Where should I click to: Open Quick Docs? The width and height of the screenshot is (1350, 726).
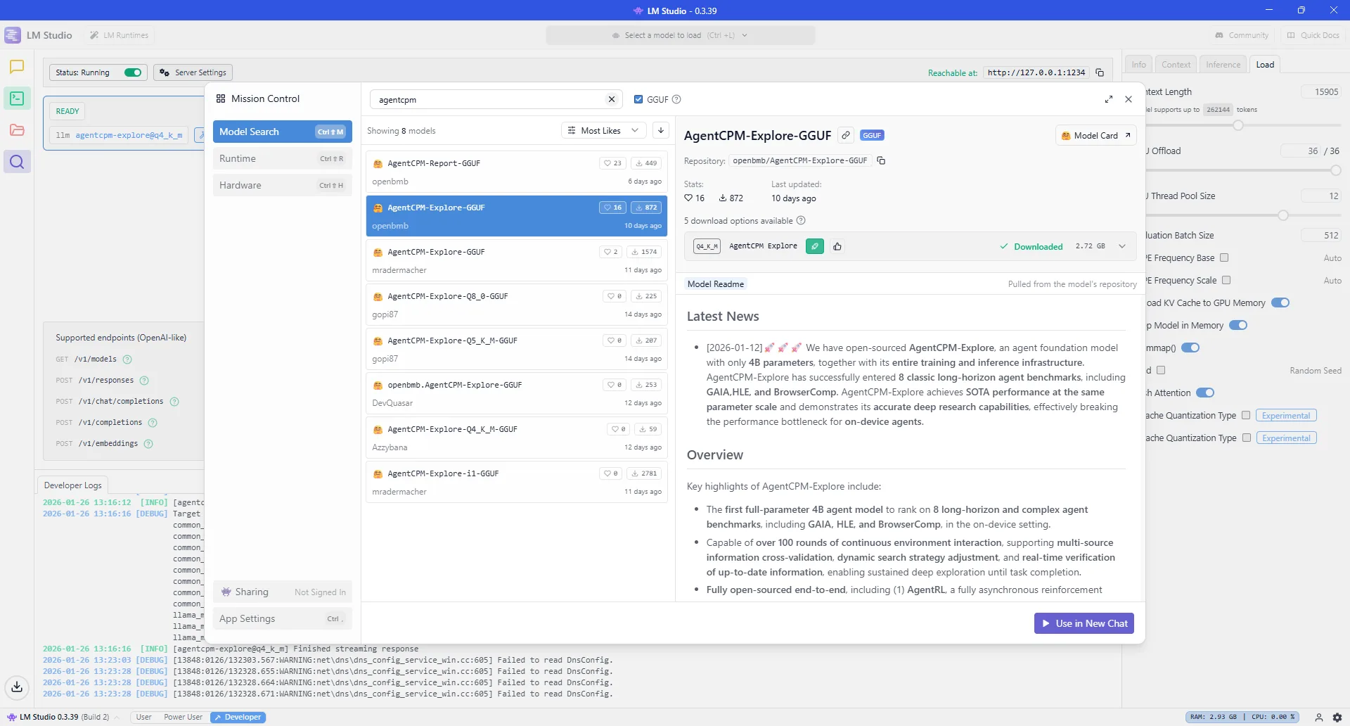(1313, 35)
